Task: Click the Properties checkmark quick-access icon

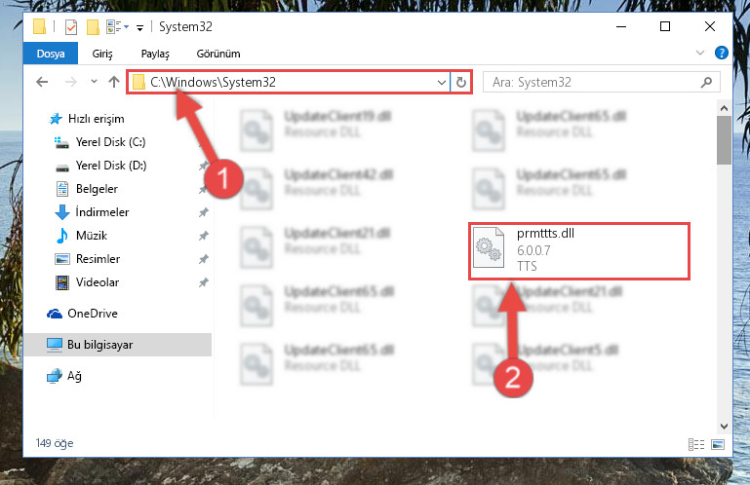Action: point(71,27)
